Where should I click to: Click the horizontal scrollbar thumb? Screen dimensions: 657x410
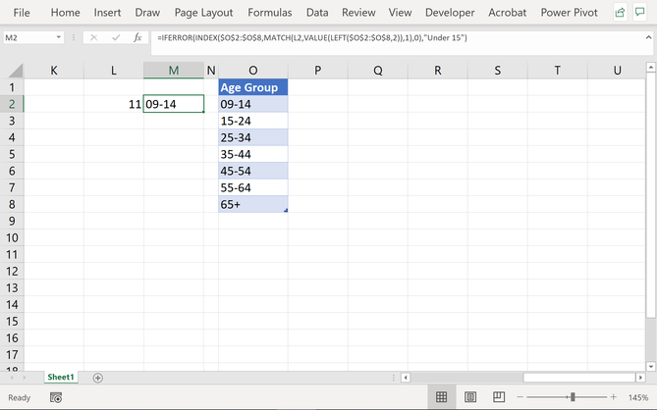579,378
